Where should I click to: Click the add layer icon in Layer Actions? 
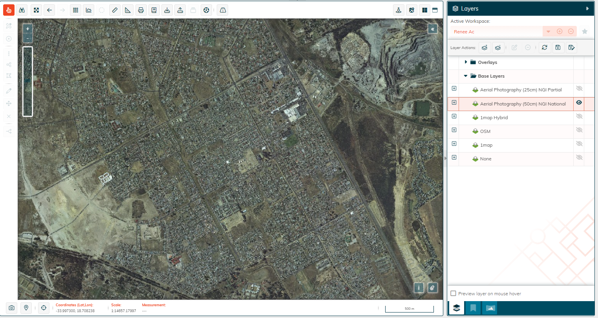tap(485, 47)
